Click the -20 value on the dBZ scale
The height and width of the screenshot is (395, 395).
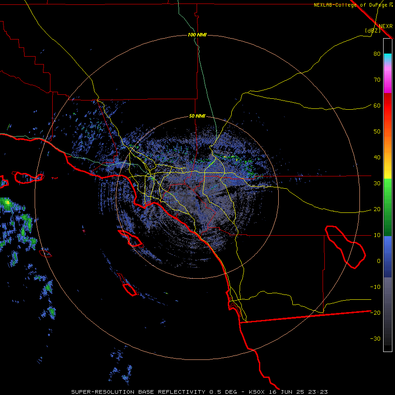tap(375, 313)
